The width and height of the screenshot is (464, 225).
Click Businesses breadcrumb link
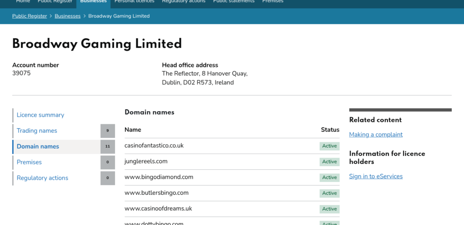(68, 16)
